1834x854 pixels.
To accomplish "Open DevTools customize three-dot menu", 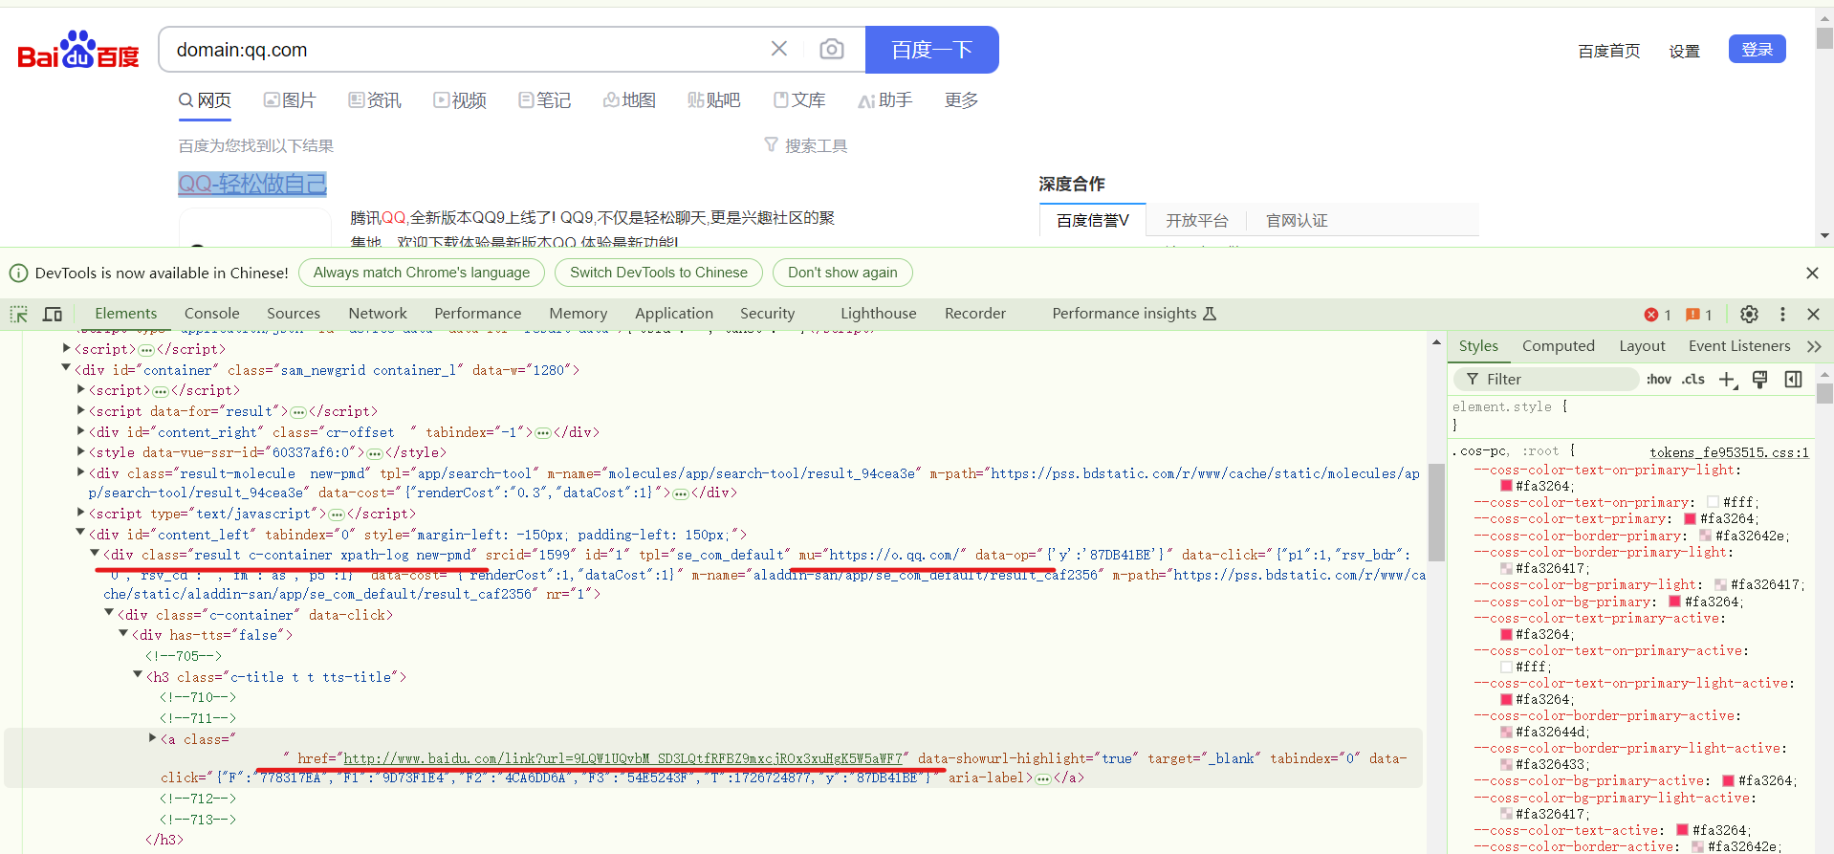I will (x=1782, y=314).
